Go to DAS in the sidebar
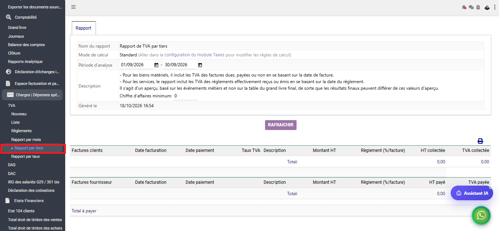This screenshot has height=231, width=499. tap(12, 165)
